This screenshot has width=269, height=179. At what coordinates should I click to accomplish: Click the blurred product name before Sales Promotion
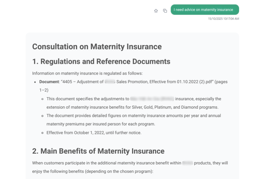tap(110, 82)
